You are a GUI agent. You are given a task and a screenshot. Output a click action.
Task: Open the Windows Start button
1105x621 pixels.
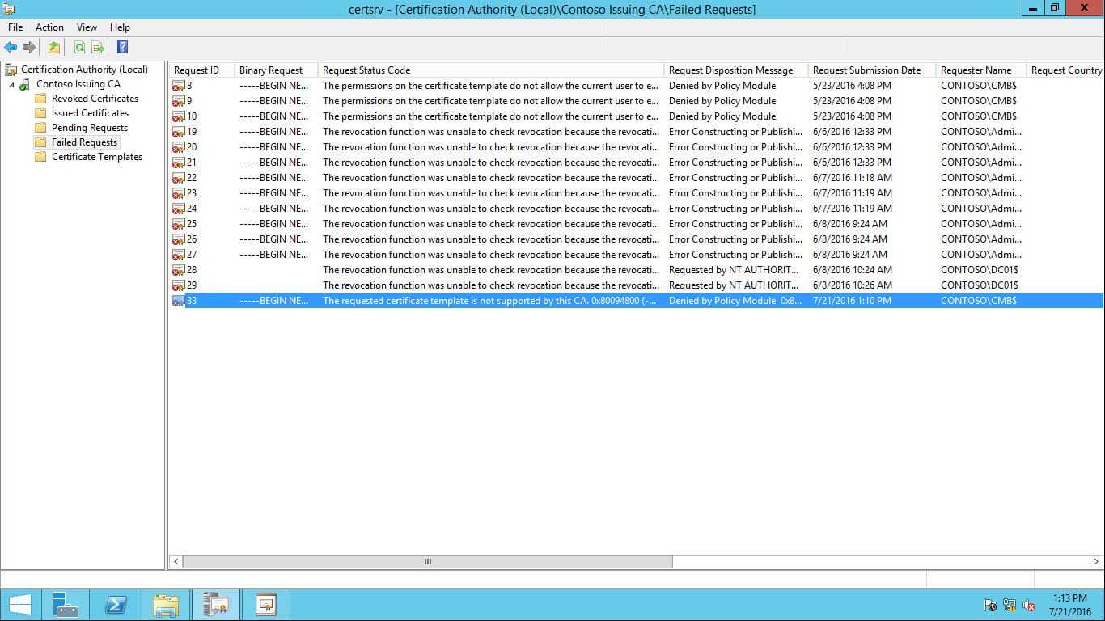pos(19,605)
